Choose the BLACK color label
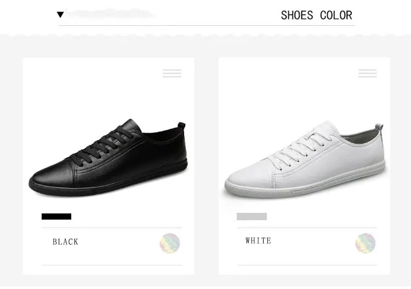Screen dimensions: 411x289 [x=66, y=242]
